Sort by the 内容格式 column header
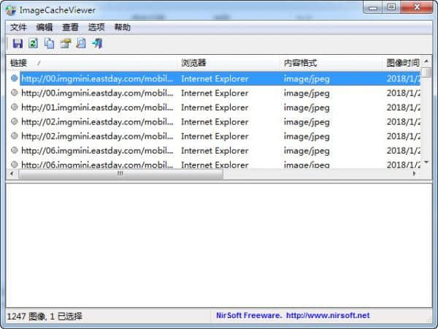 coord(331,63)
